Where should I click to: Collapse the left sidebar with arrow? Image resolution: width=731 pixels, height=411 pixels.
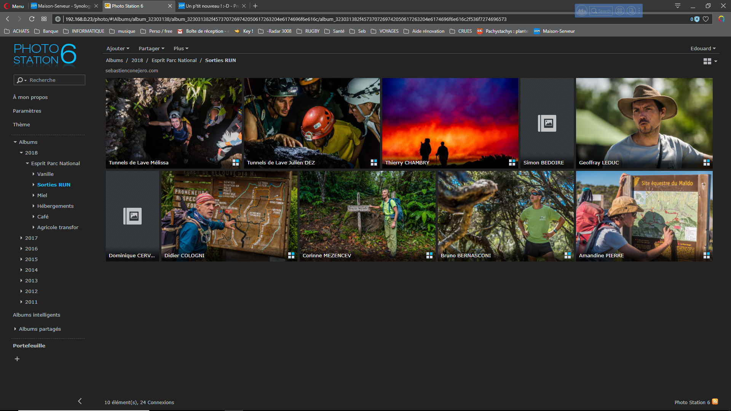pyautogui.click(x=80, y=401)
